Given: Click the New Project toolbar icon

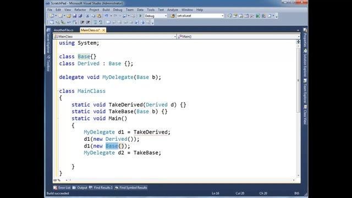Looking at the screenshot, I should pyautogui.click(x=51, y=16).
